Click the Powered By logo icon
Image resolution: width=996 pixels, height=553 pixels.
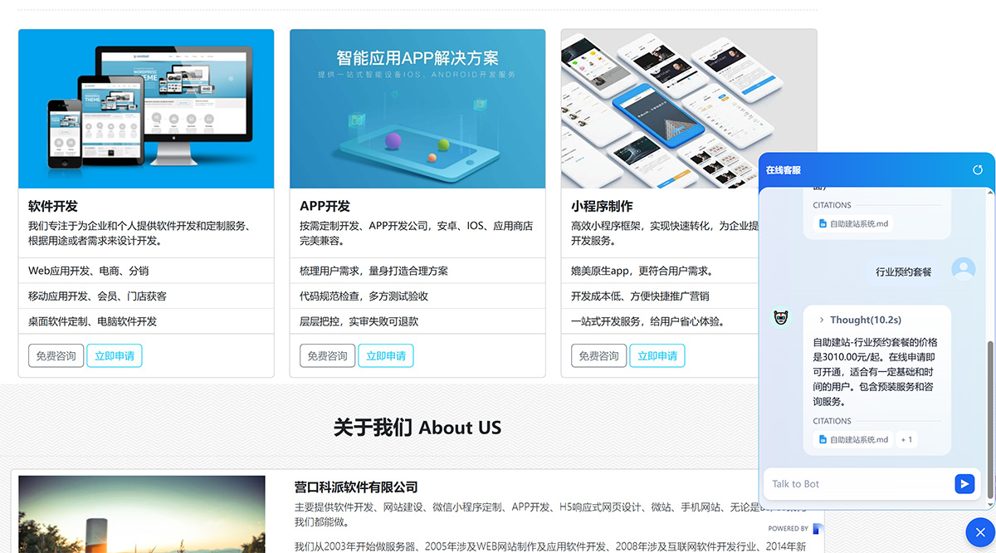pyautogui.click(x=818, y=528)
